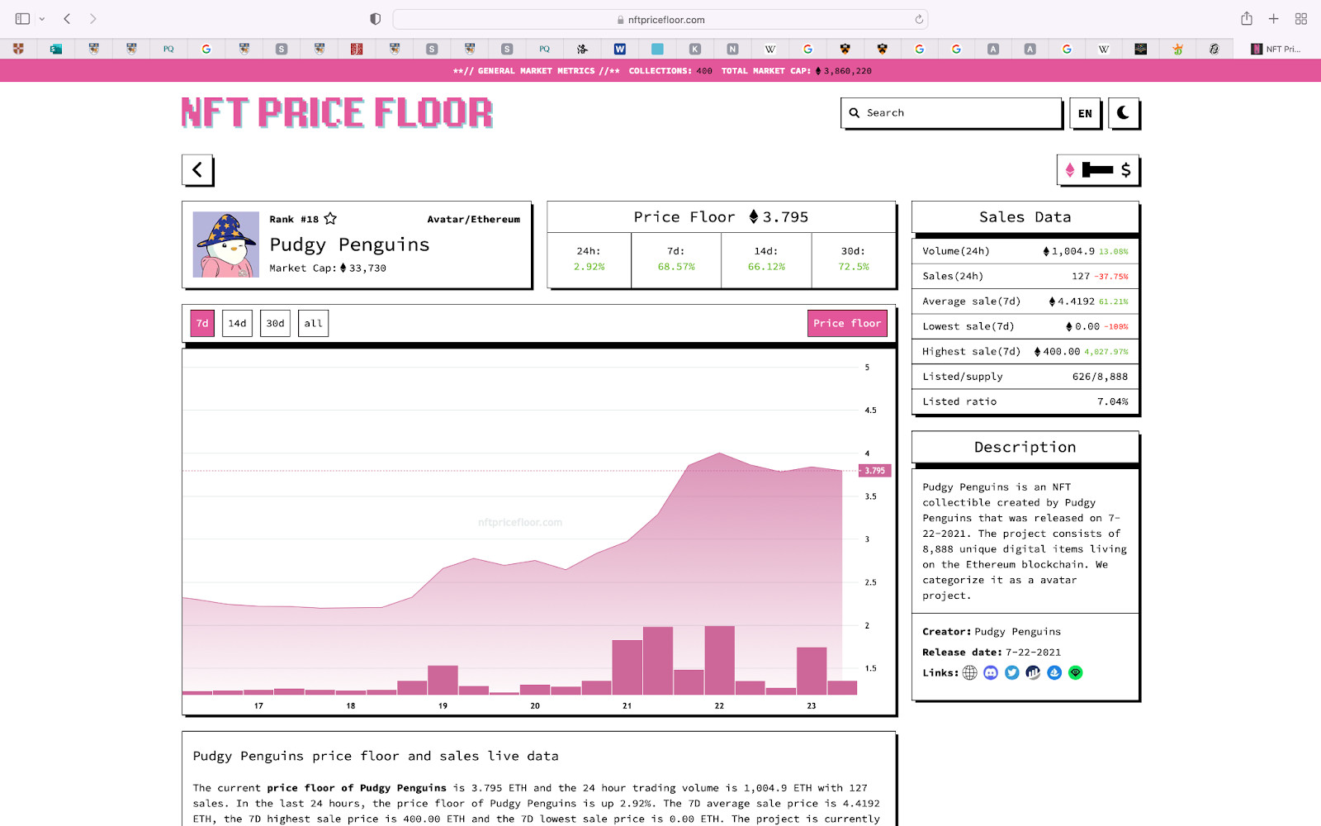Show Safari tab overview grid
1321x826 pixels.
coord(1301,18)
